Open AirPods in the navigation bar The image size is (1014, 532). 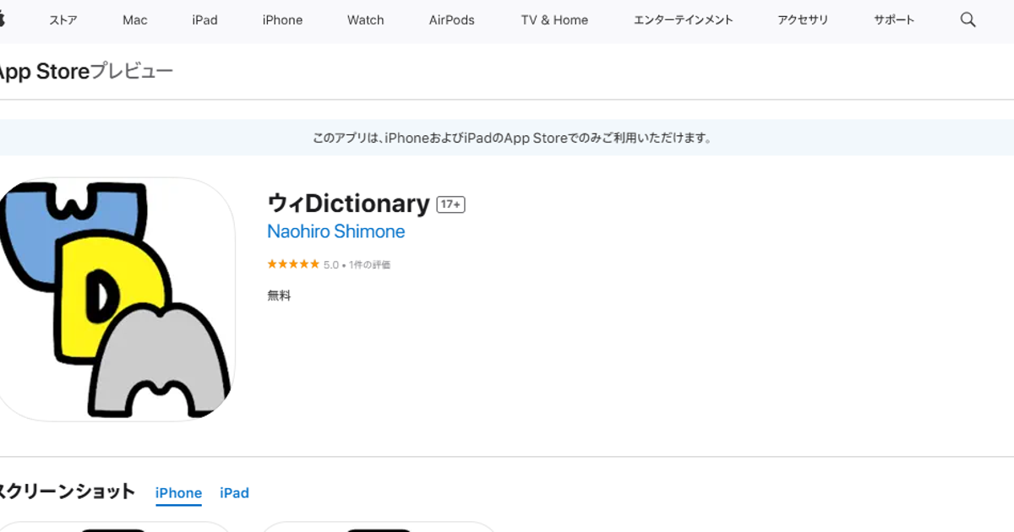coord(452,20)
